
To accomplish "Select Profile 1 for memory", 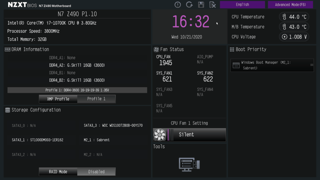I will (96, 99).
